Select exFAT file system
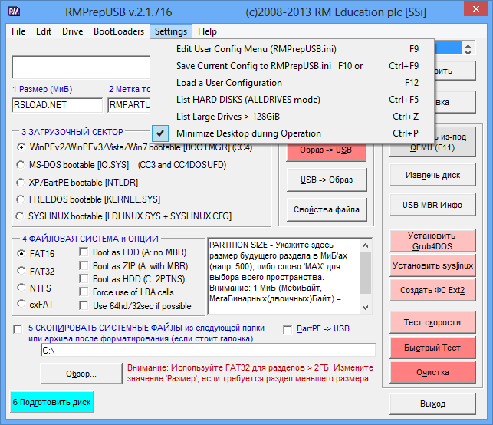 click(21, 304)
